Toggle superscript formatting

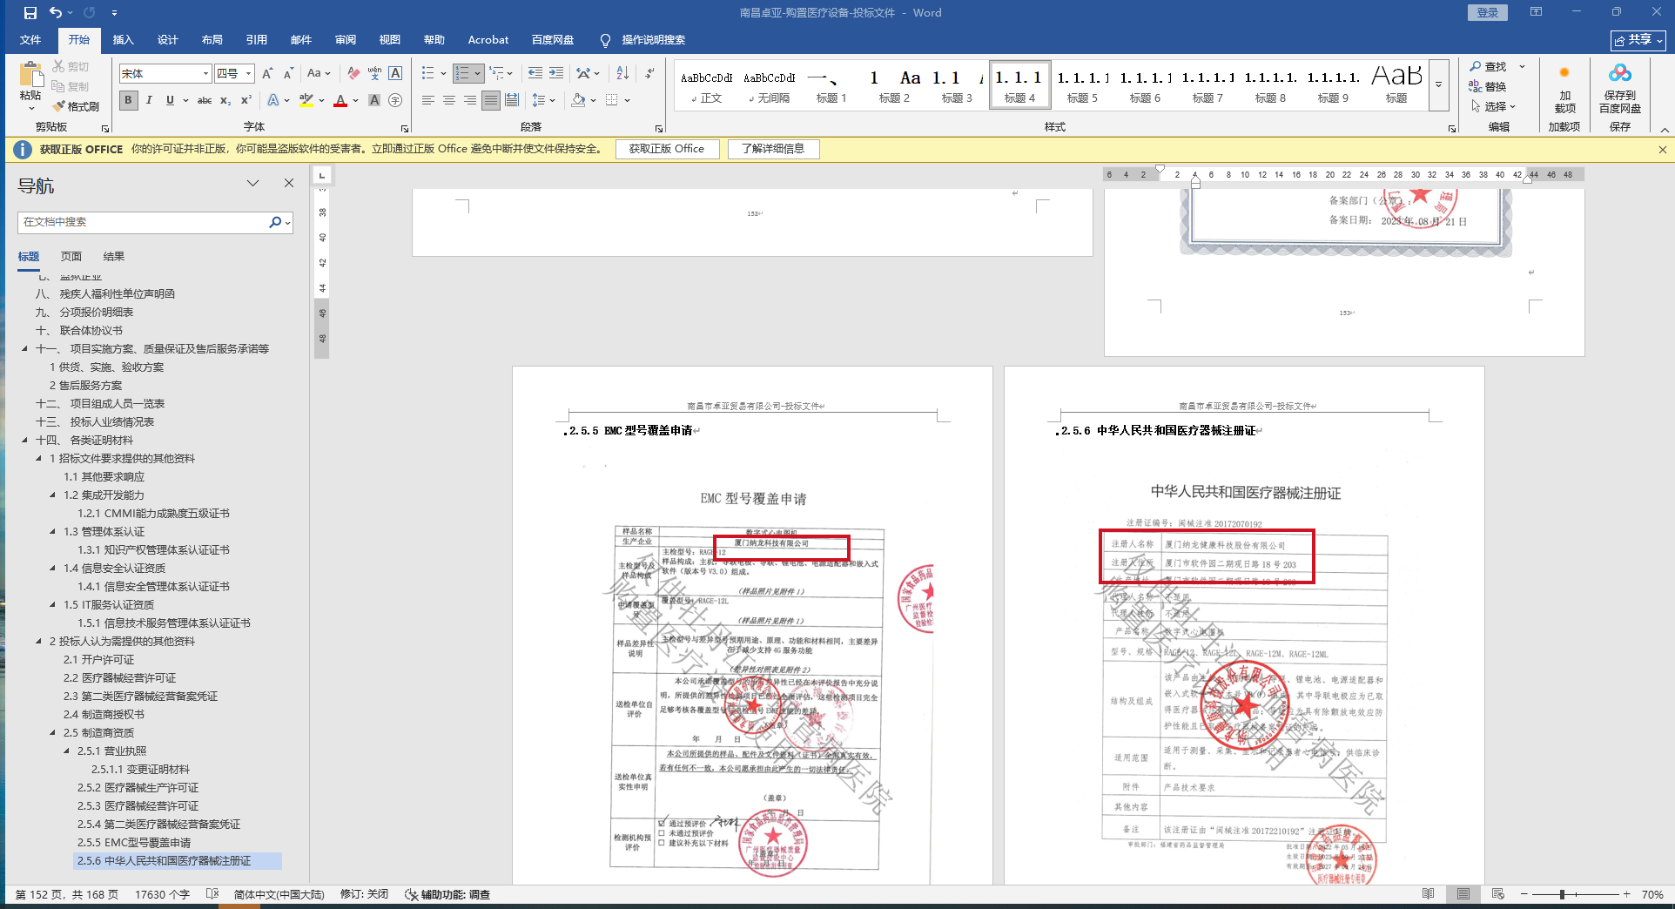click(x=246, y=100)
